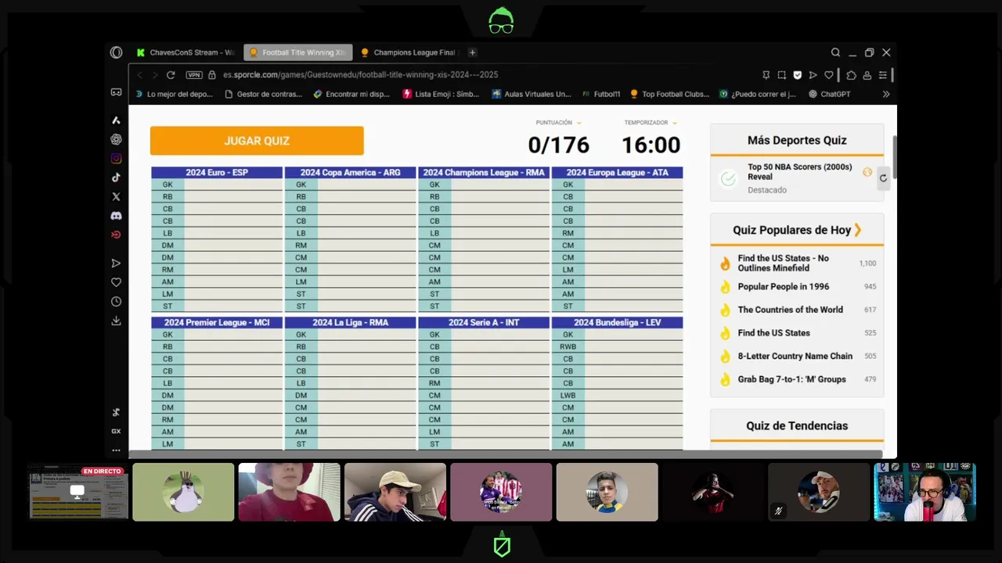
Task: Open The Countries of the World quiz
Action: (790, 310)
